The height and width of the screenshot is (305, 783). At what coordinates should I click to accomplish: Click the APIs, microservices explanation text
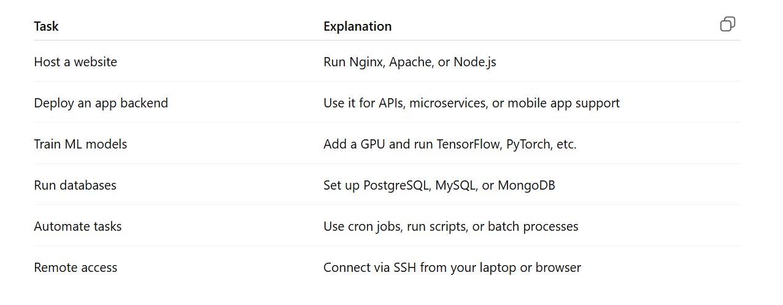click(x=471, y=103)
